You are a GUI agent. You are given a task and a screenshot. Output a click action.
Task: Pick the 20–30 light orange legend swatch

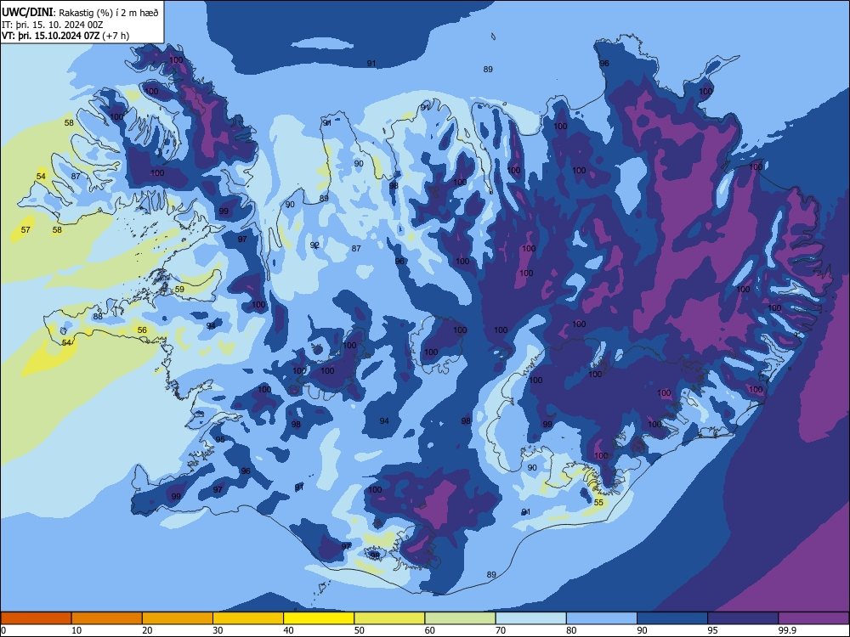[x=178, y=618]
